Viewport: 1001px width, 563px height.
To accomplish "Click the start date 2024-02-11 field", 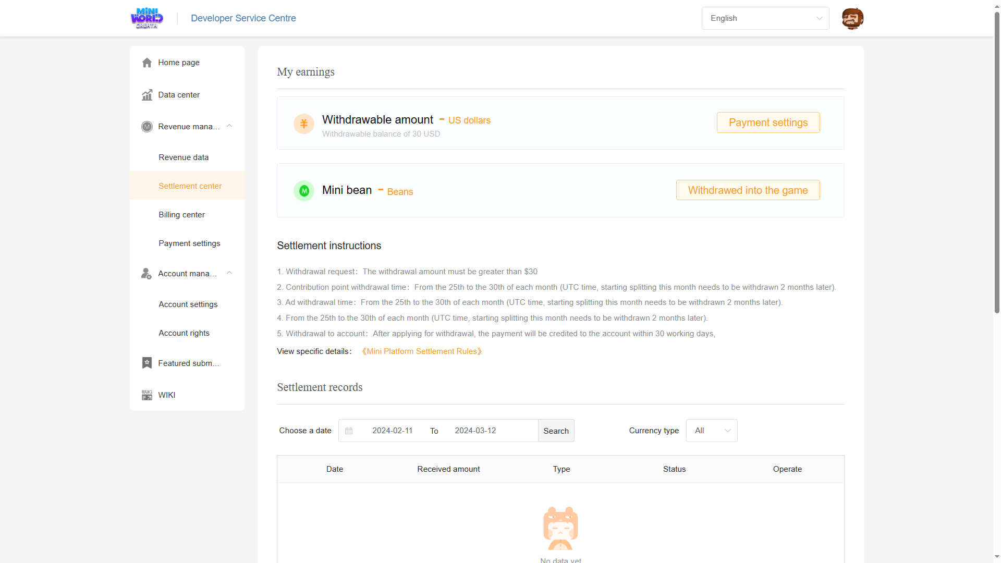I will [392, 431].
